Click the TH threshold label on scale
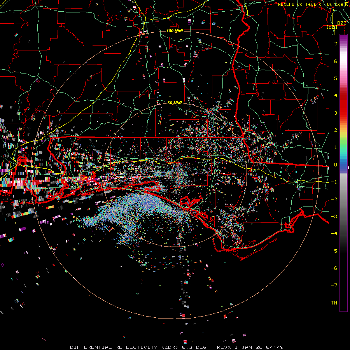 pyautogui.click(x=334, y=303)
